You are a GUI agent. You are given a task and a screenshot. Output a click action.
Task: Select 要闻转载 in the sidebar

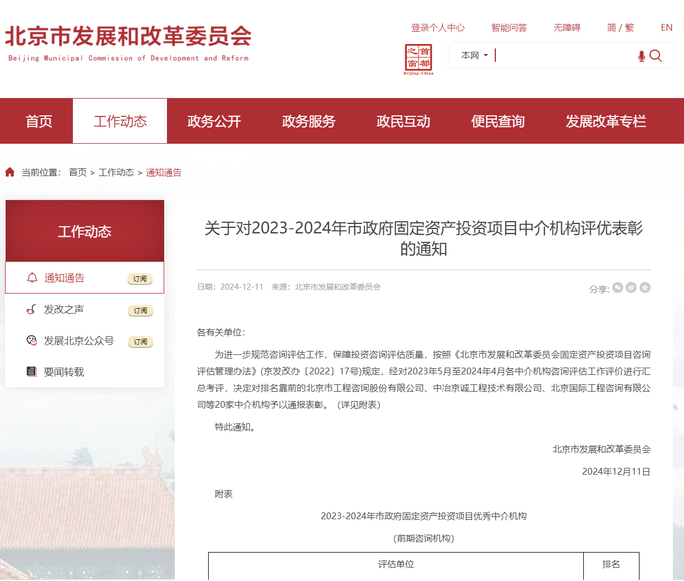64,372
